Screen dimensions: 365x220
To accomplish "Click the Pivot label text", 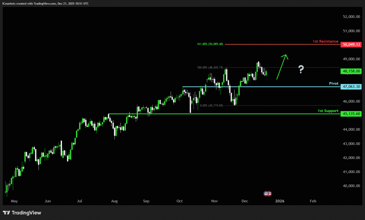I will [333, 83].
